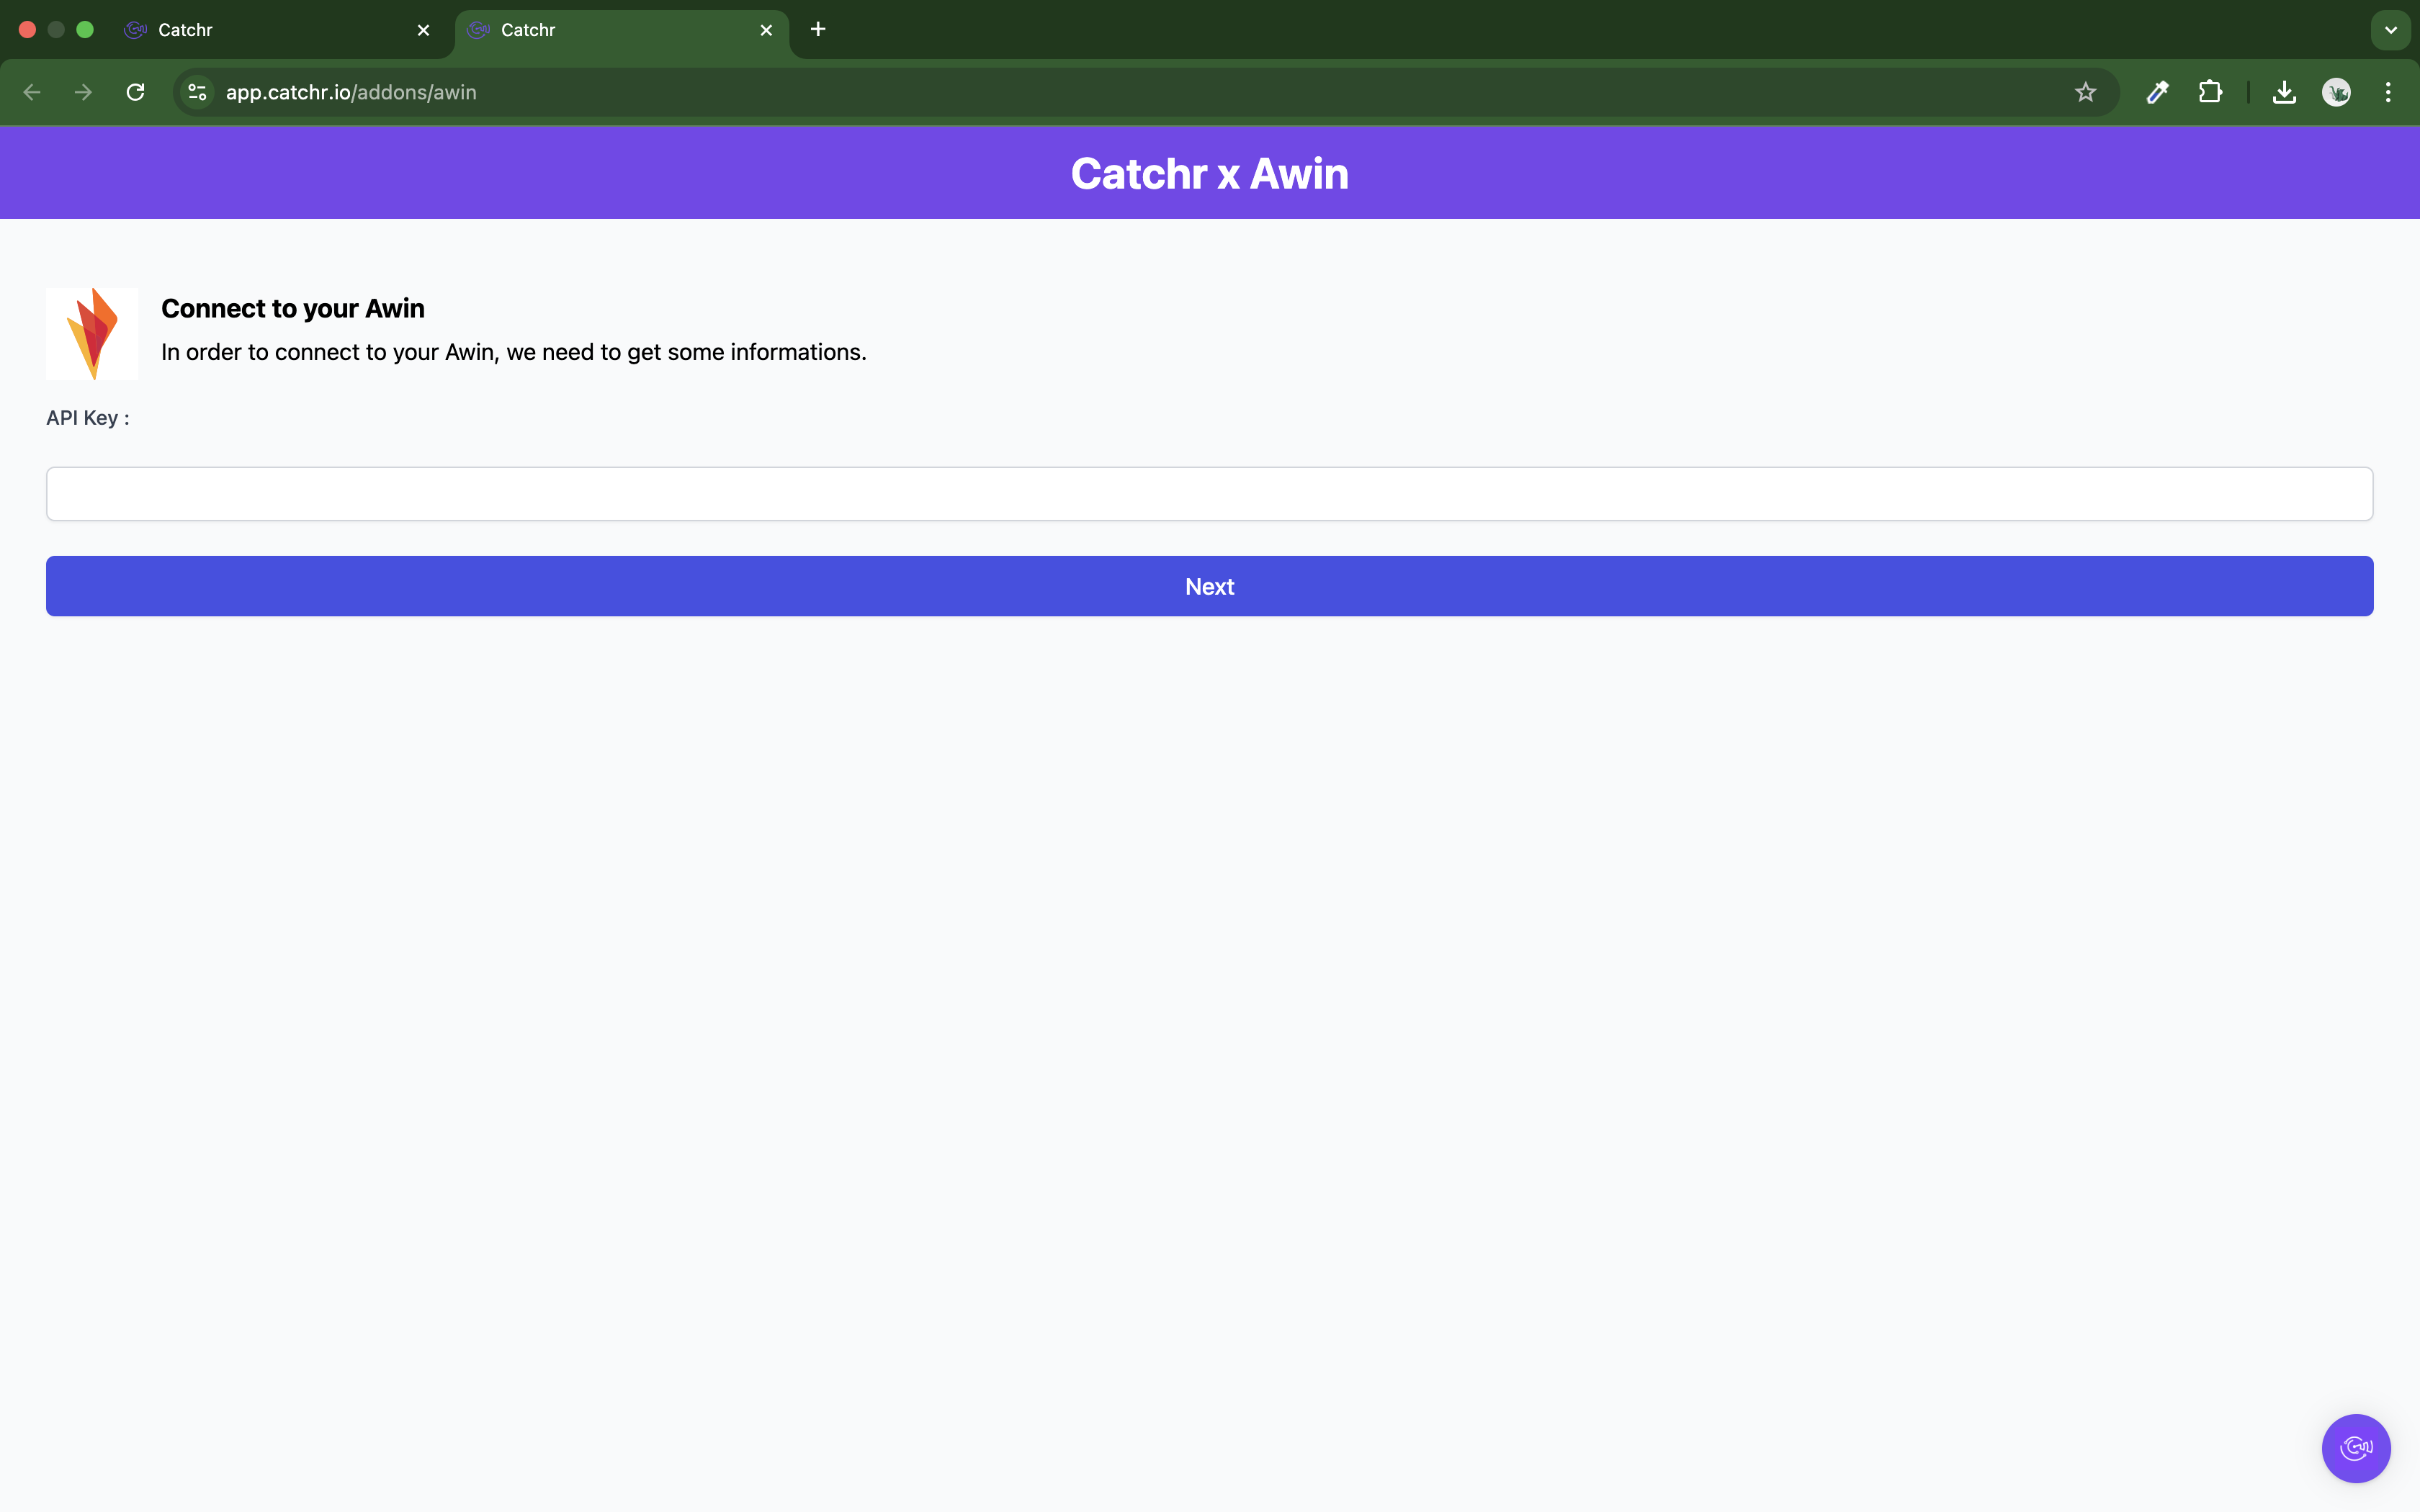Go back to the previous page
Viewport: 2420px width, 1512px height.
pos(32,92)
